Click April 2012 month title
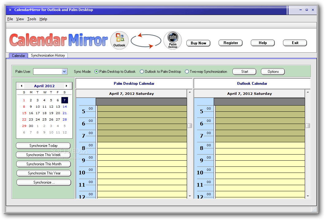Viewport: 325px width, 220px height. click(44, 86)
